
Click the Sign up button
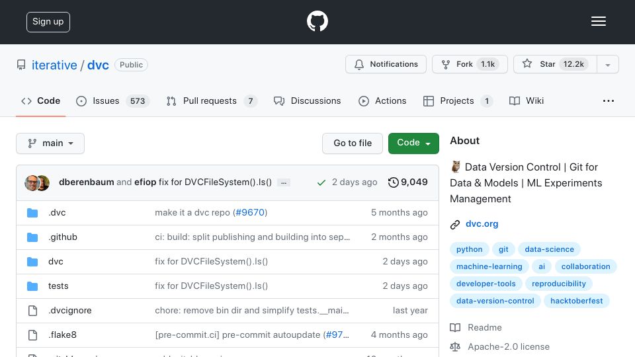click(48, 22)
